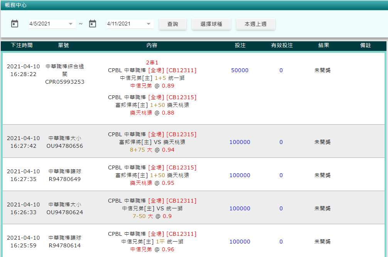Screen dimensions: 388x257
Task: Click 中信兄弟[主] 1平 統一獅 matchup line
Action: coord(152,242)
